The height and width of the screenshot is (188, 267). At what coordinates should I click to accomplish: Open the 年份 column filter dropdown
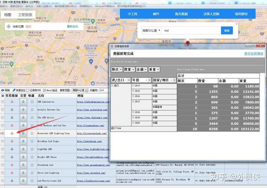click(149, 80)
